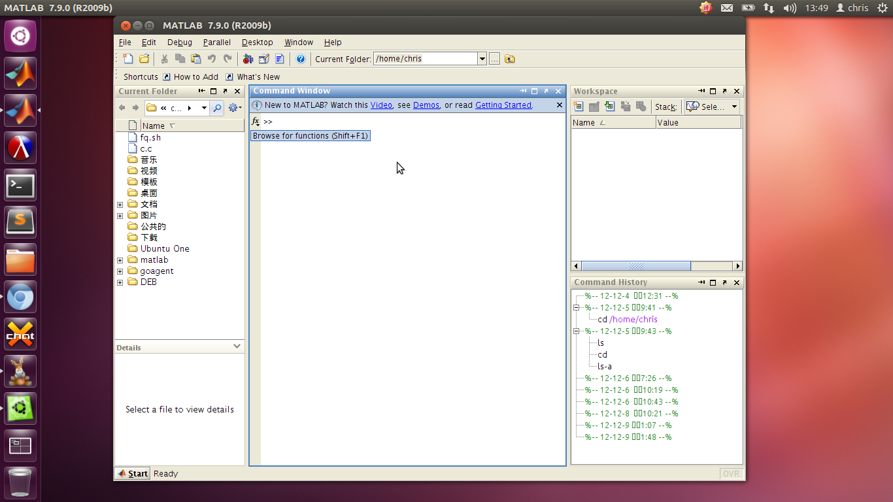Open the Current Folder path dropdown in toolbar
Screen dimensions: 893x502
pos(482,59)
